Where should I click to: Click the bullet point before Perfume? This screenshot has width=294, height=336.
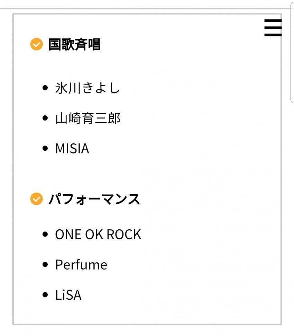pyautogui.click(x=45, y=265)
